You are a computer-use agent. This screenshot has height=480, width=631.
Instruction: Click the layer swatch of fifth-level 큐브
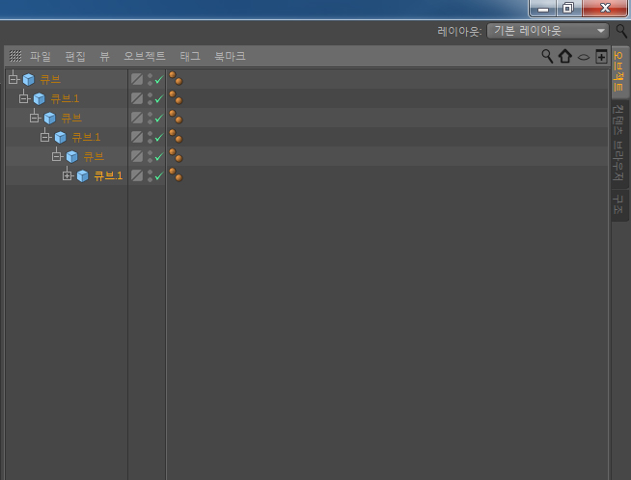pos(137,156)
